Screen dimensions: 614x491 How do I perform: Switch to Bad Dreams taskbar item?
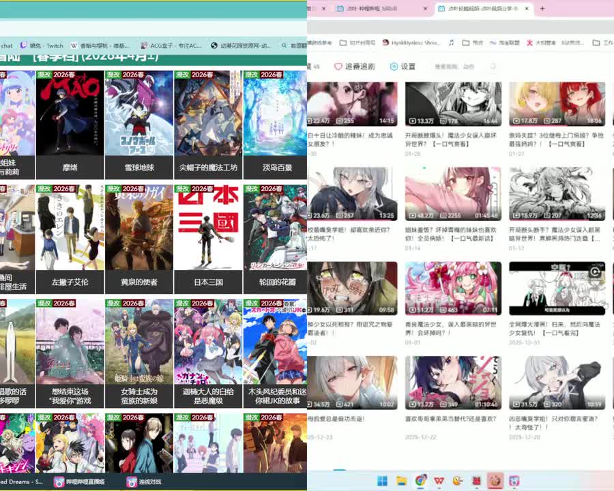point(22,481)
